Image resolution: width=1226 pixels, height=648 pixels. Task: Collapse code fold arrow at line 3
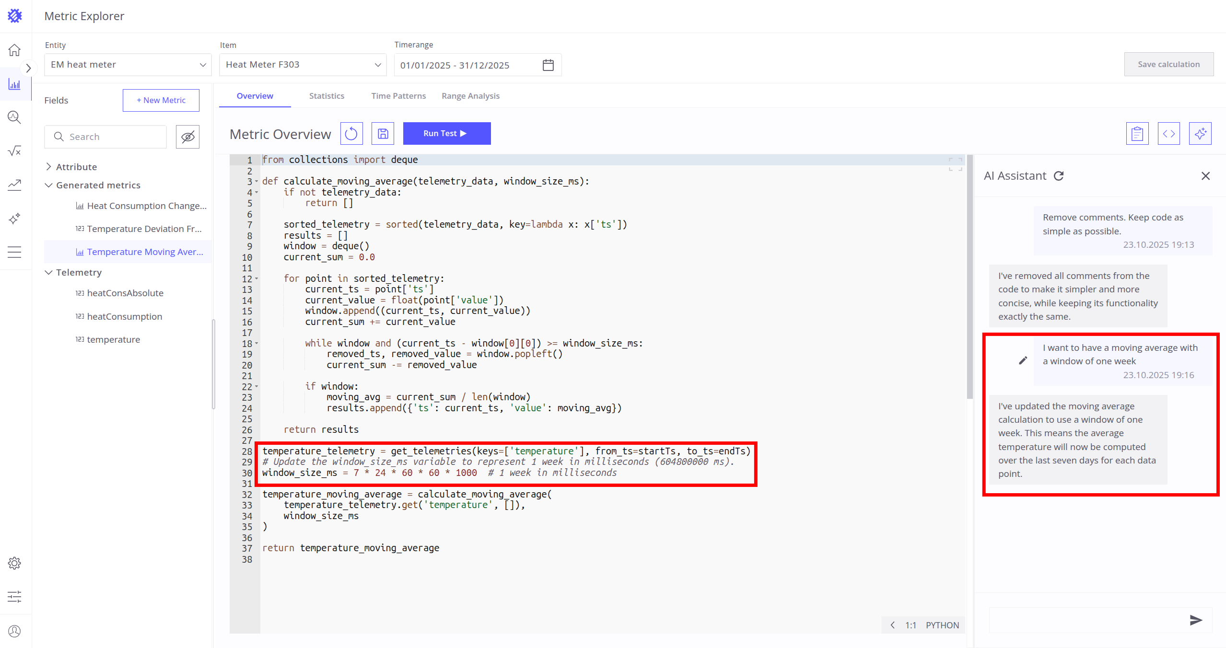[x=257, y=181]
